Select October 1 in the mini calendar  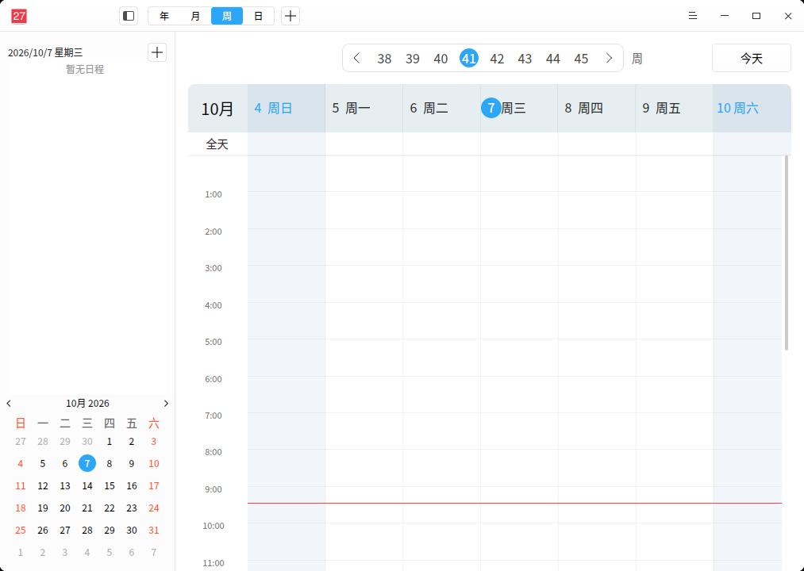coord(110,441)
